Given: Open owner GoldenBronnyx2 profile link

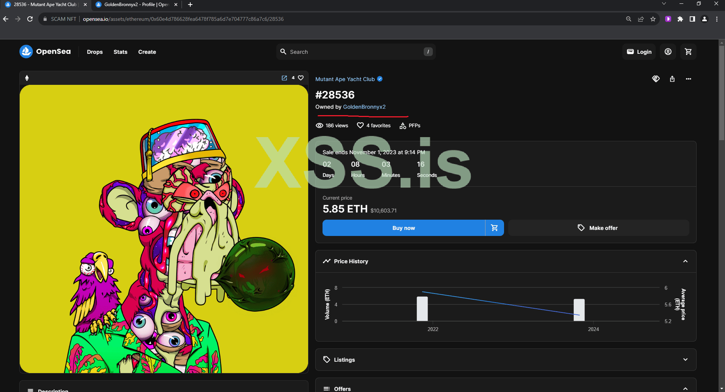Looking at the screenshot, I should [364, 107].
